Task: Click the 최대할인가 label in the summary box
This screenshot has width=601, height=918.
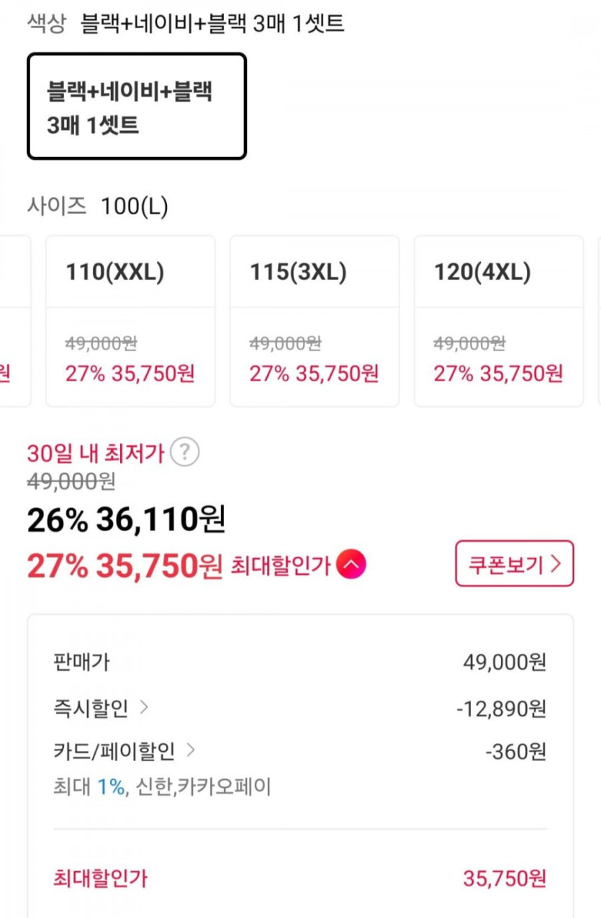Action: 101,878
